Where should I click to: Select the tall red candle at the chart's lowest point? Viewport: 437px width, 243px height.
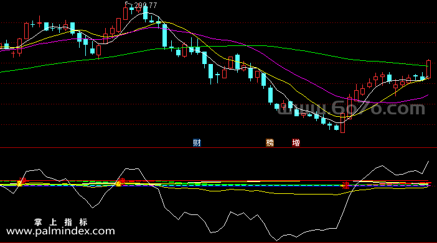[343, 123]
